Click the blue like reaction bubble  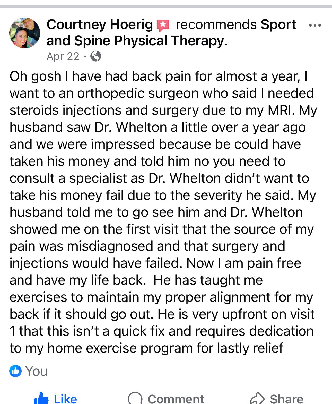click(x=15, y=371)
